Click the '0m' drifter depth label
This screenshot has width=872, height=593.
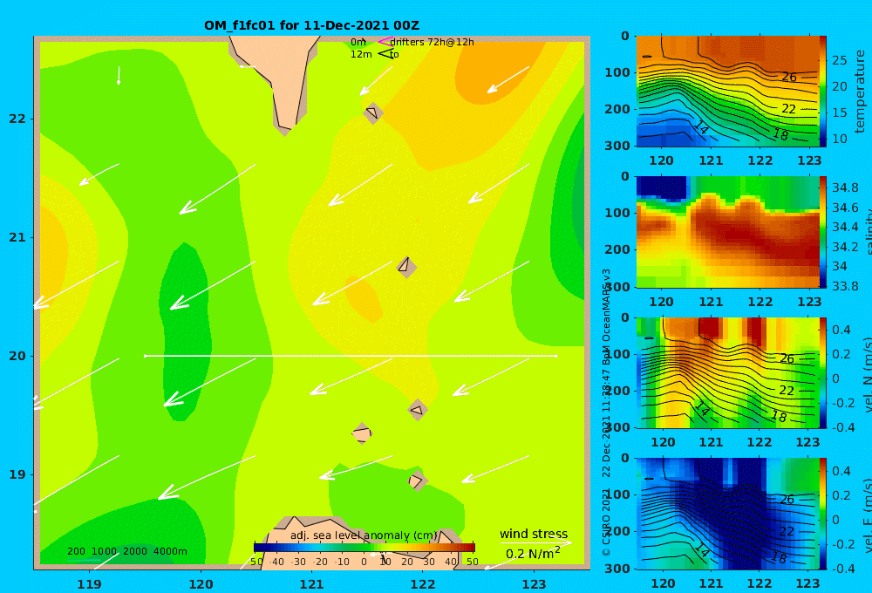coord(358,42)
